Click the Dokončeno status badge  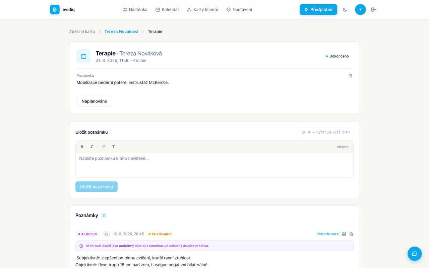pos(338,56)
